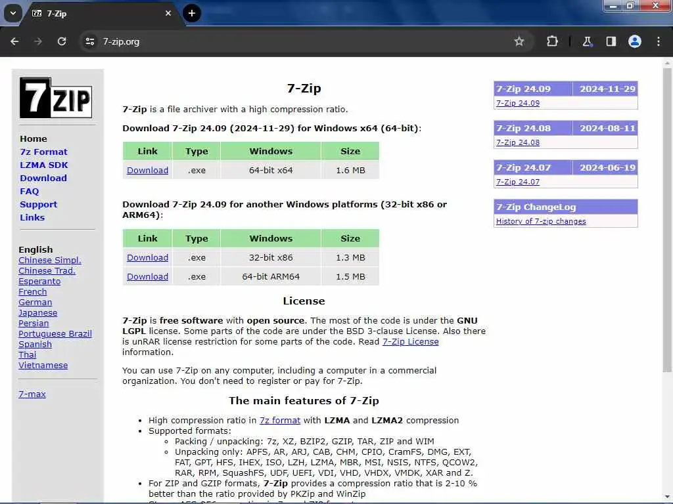673x504 pixels.
Task: Click the English language label
Action: (35, 249)
